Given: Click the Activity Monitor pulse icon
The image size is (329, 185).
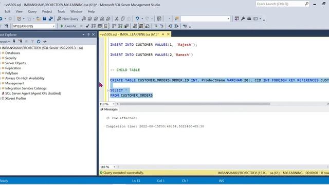Looking at the screenshot, I should [x=45, y=41].
